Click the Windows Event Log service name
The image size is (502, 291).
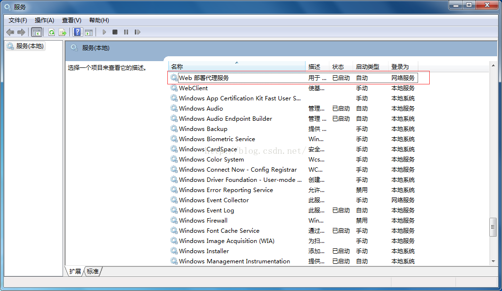(x=207, y=210)
